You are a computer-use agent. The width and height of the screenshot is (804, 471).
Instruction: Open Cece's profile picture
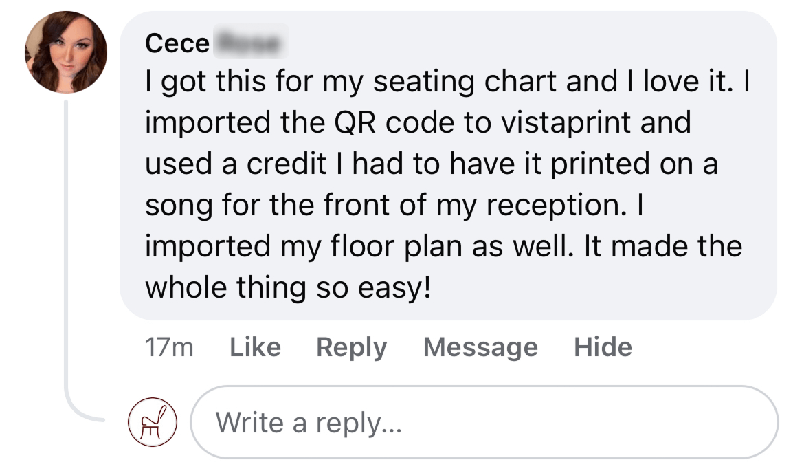click(x=66, y=52)
